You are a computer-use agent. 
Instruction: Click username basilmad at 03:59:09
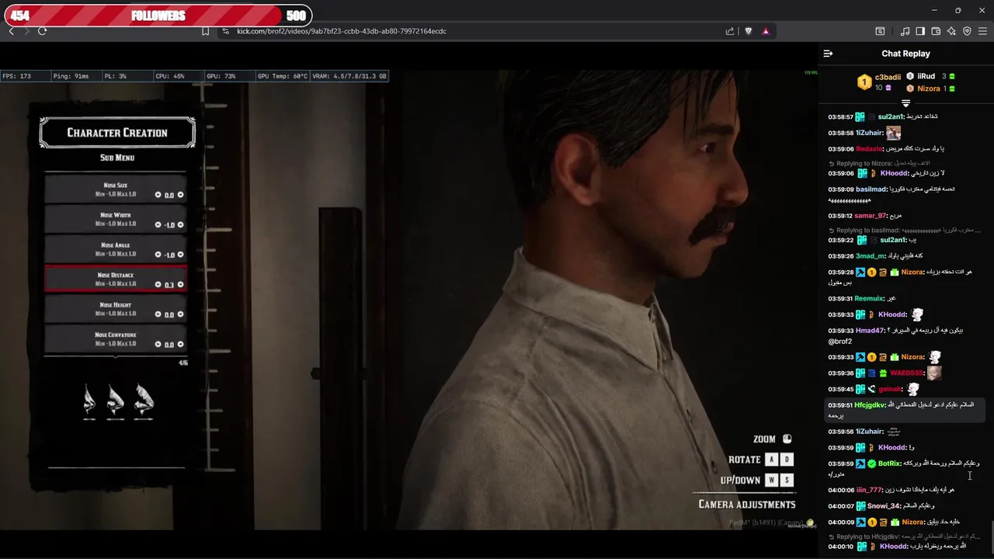871,189
